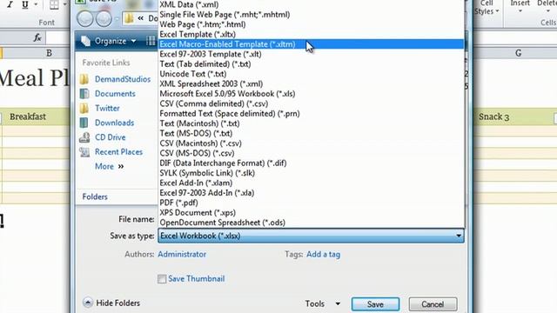The height and width of the screenshot is (313, 557).
Task: Click column G header in Excel
Action: click(519, 53)
